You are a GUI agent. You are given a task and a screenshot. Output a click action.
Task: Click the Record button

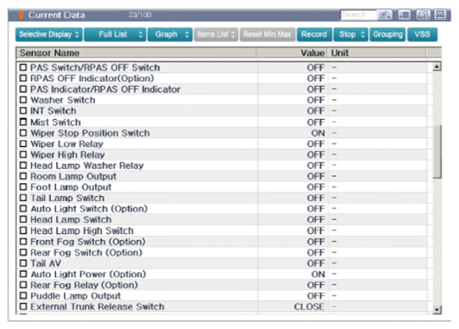[314, 34]
